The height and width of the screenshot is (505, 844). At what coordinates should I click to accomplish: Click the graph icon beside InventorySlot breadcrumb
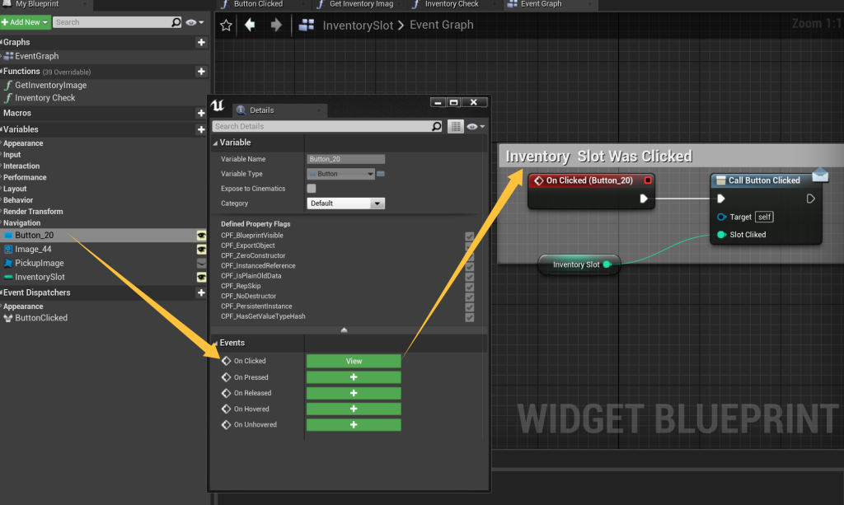(x=307, y=25)
